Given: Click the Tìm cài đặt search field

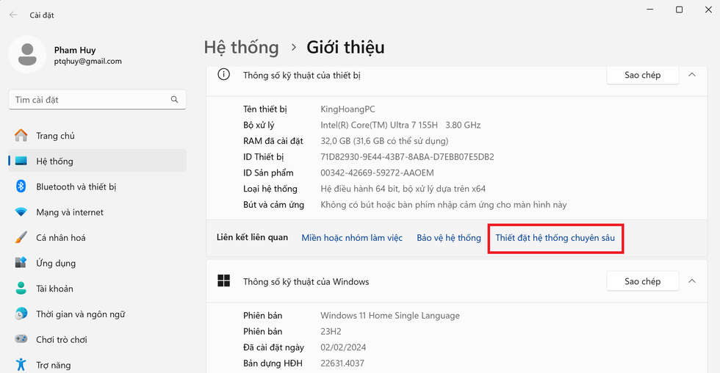Looking at the screenshot, I should click(88, 99).
